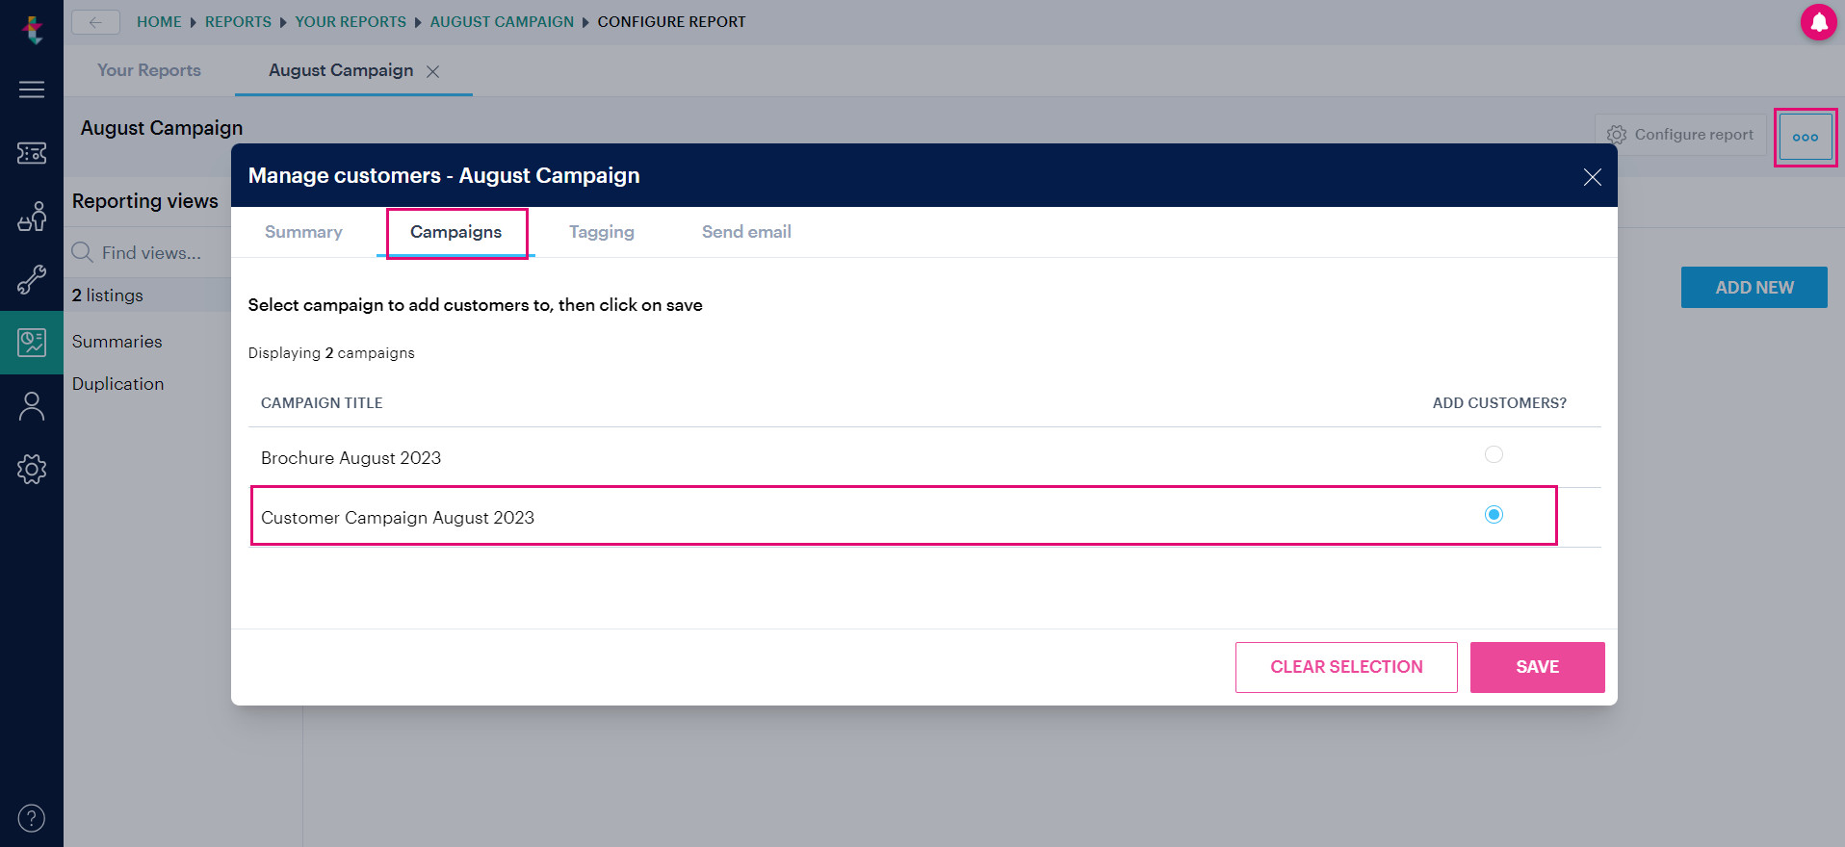
Task: Click the app logo in the sidebar
Action: point(33,30)
